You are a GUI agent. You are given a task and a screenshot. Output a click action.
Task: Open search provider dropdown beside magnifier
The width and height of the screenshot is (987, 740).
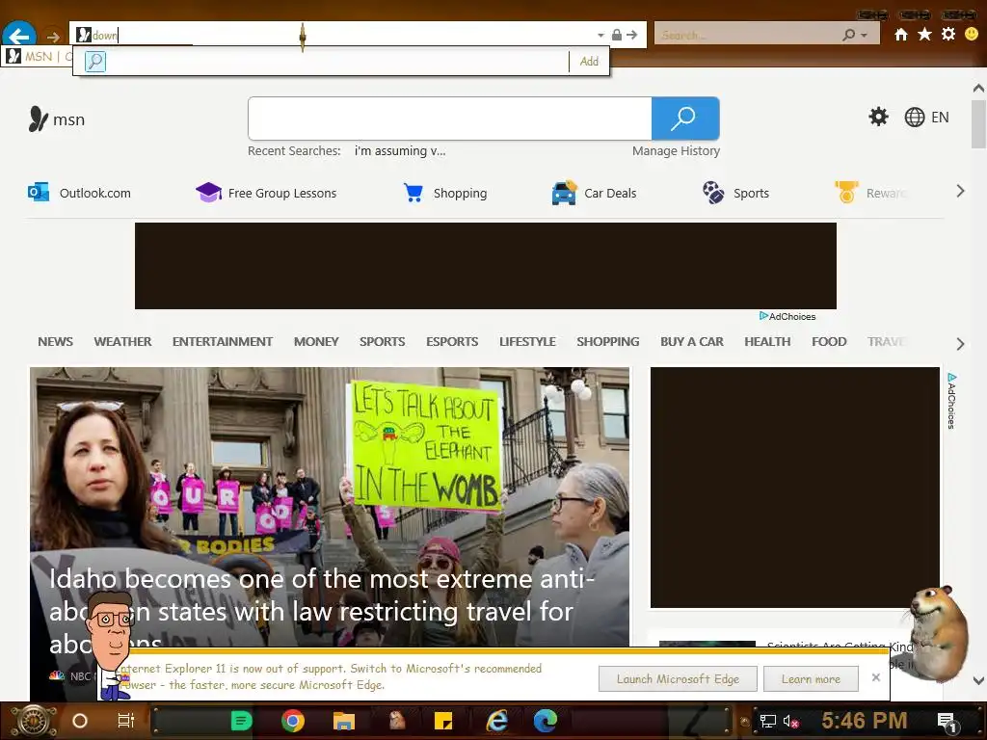(x=865, y=36)
